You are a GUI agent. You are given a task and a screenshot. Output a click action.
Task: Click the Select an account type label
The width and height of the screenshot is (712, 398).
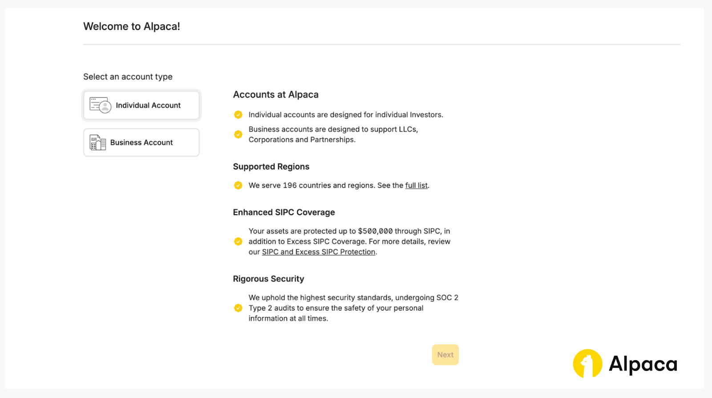tap(128, 77)
